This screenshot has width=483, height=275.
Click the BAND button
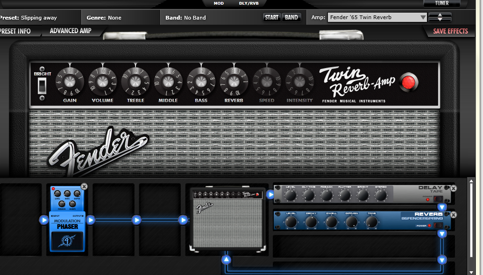pos(291,17)
